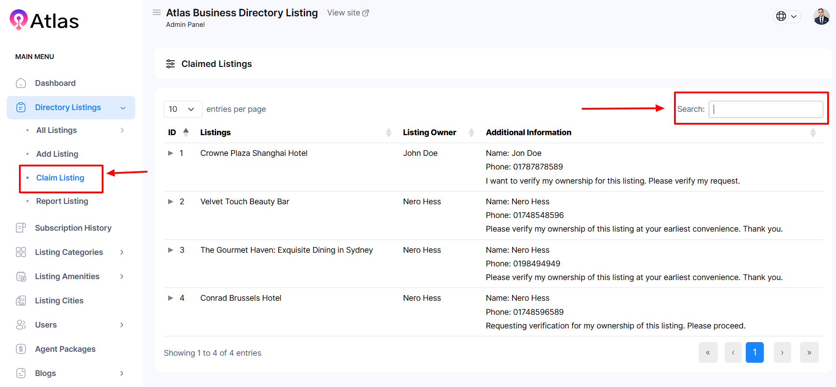Click the Dashboard home icon
Image resolution: width=836 pixels, height=387 pixels.
coord(21,83)
